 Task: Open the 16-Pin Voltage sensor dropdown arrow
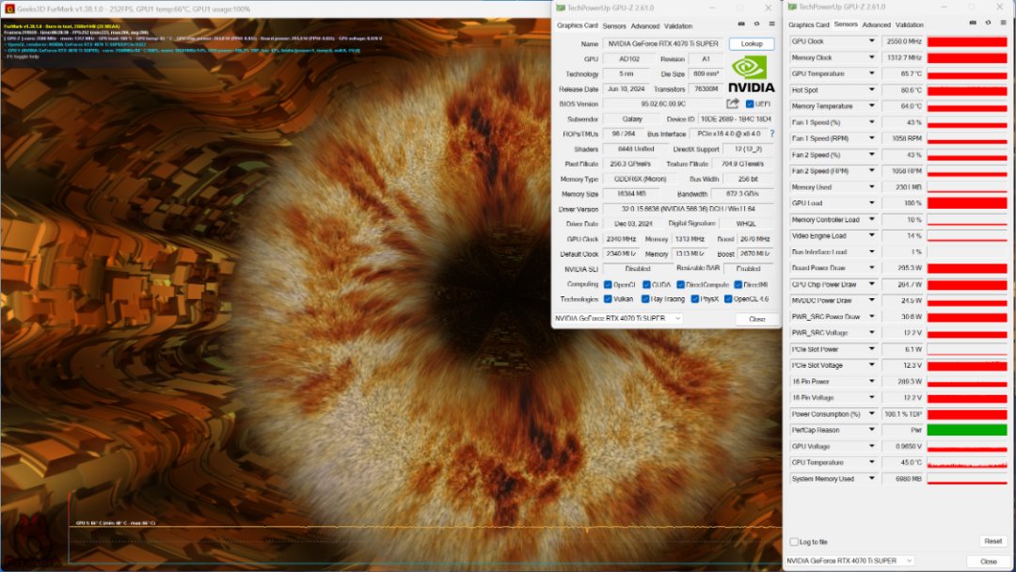pyautogui.click(x=871, y=398)
